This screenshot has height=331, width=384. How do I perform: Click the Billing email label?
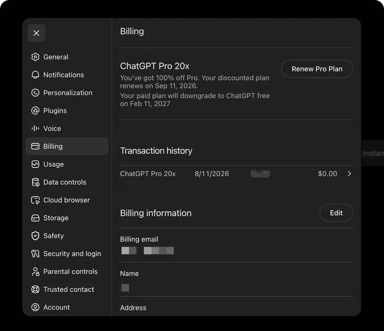[139, 239]
